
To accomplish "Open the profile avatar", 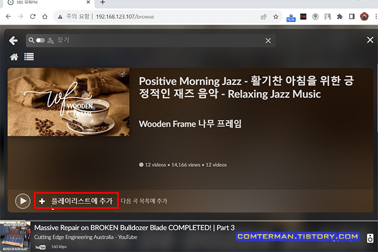I will 364,16.
